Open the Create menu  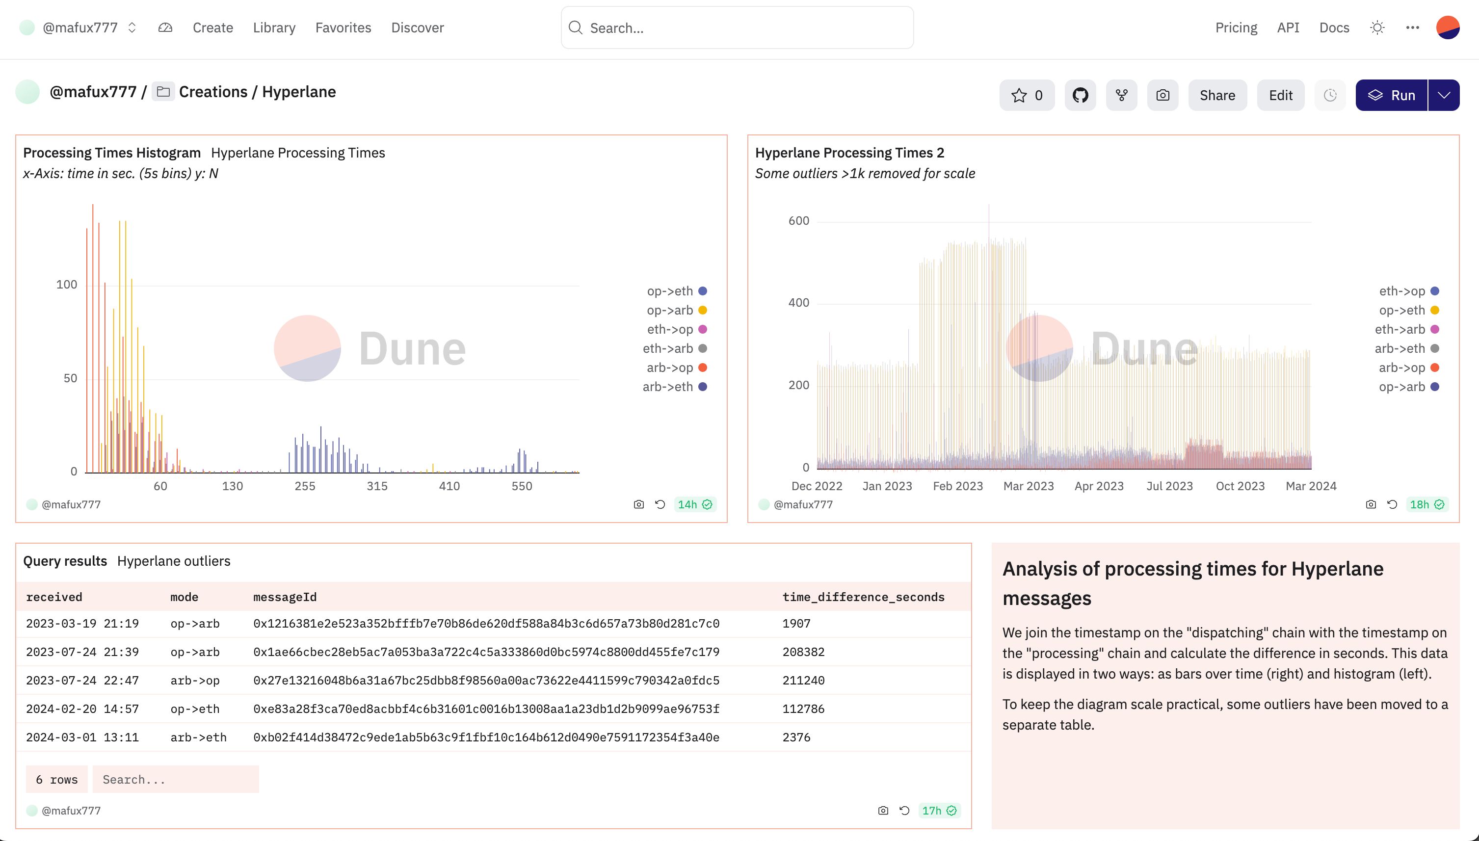pyautogui.click(x=213, y=28)
